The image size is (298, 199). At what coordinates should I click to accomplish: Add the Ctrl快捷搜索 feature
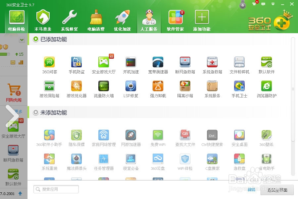[x=212, y=138]
